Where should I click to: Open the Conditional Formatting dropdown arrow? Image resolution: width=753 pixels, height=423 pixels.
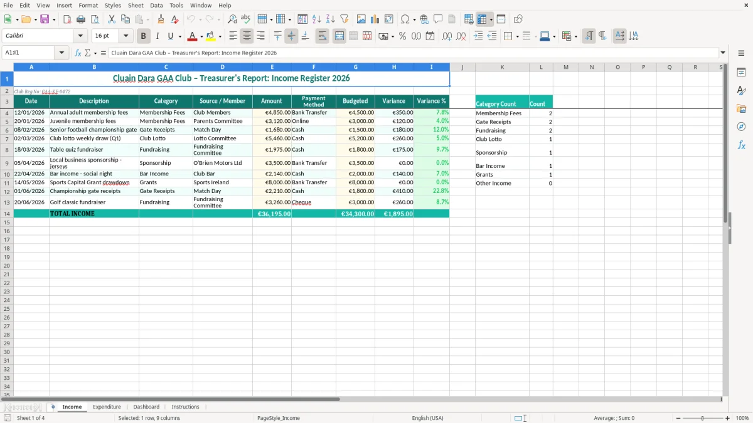pos(575,36)
